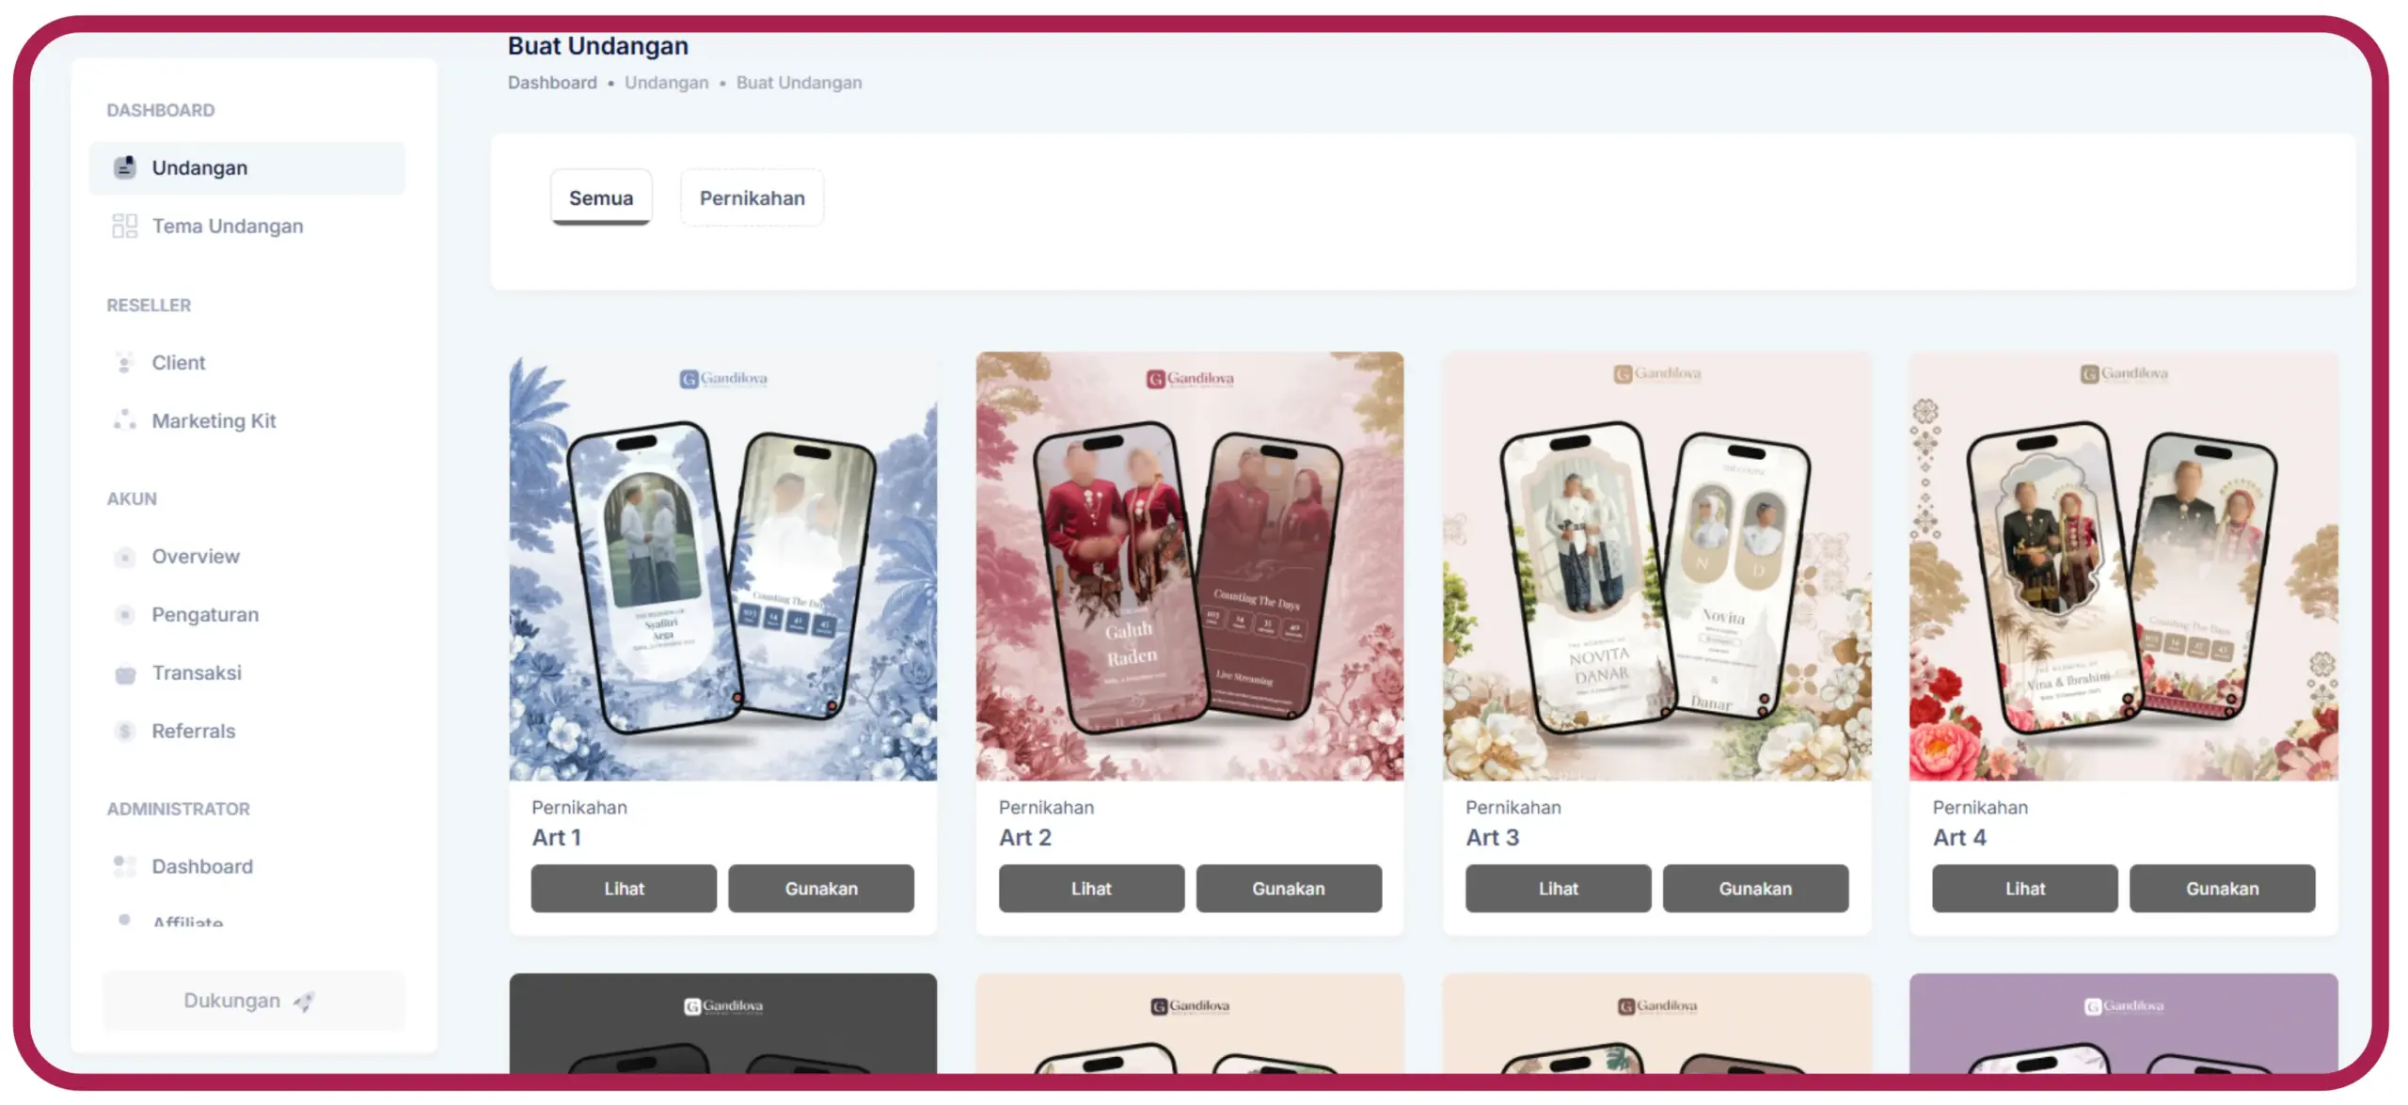
Task: Open the Tema Undangan grid icon
Action: (x=125, y=226)
